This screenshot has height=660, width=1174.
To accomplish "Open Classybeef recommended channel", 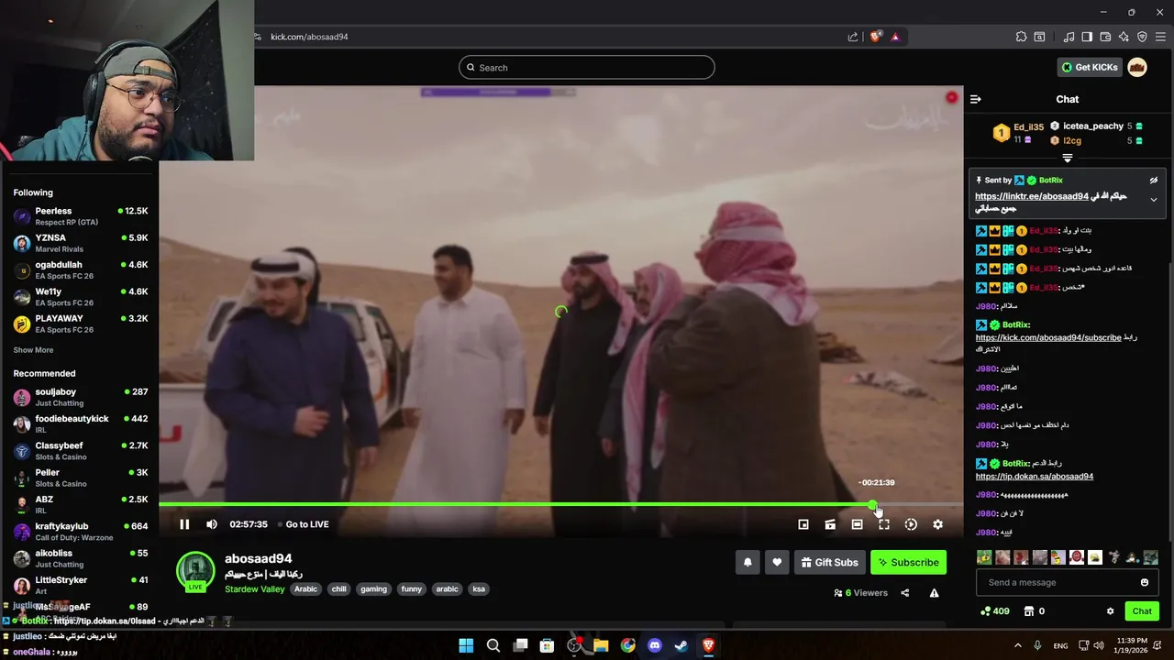I will tap(80, 451).
